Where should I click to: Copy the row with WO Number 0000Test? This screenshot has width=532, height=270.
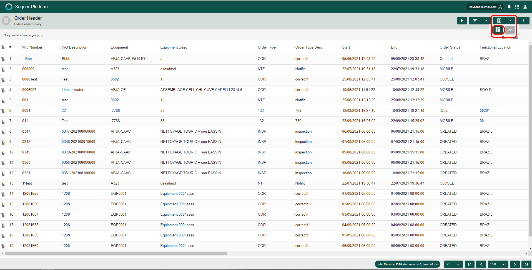(3, 80)
